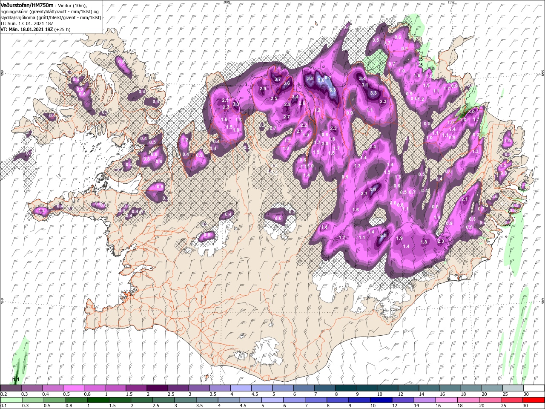
Task: Click the green 1.1 rain value offshore
Action: (16, 379)
